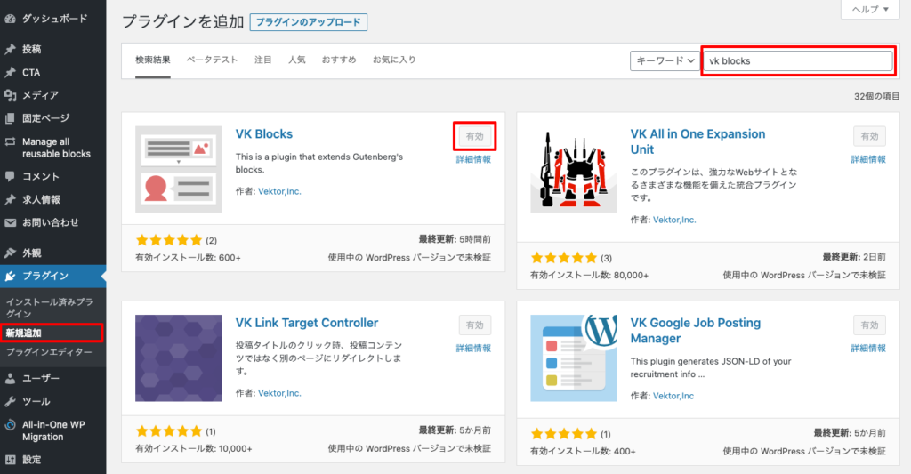Expand the ヘルプ help panel
This screenshot has height=474, width=911.
tap(870, 9)
